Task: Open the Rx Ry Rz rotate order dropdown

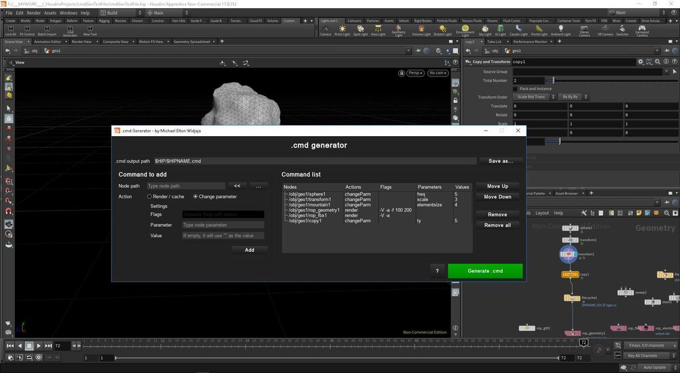Action: [573, 97]
